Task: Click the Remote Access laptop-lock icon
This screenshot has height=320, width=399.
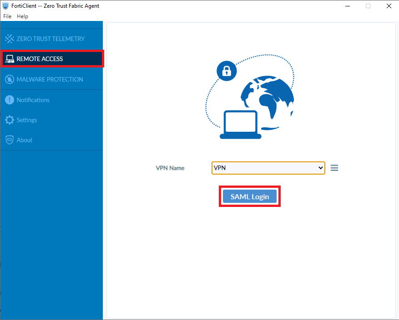Action: (x=10, y=59)
